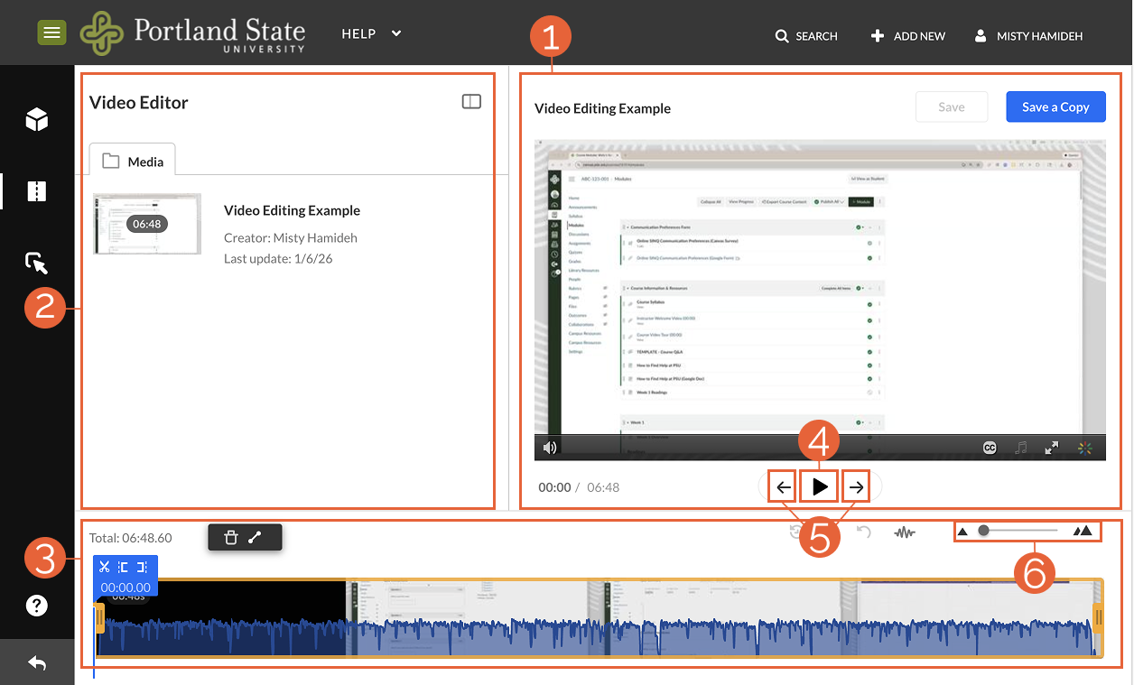
Task: Click the waveform icon above the timeline
Action: [x=904, y=532]
